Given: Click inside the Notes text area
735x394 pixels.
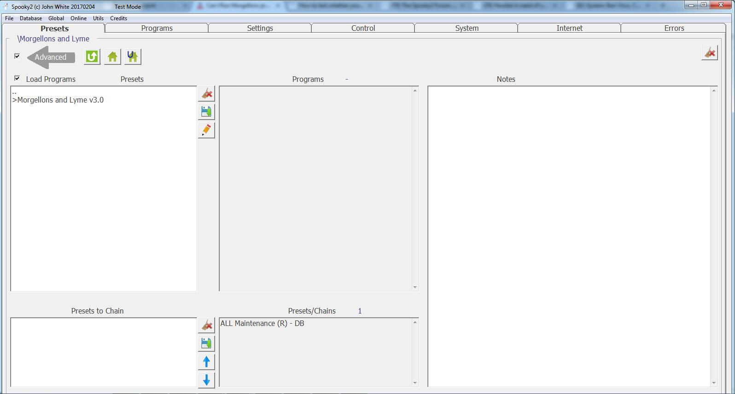Looking at the screenshot, I should (x=569, y=236).
